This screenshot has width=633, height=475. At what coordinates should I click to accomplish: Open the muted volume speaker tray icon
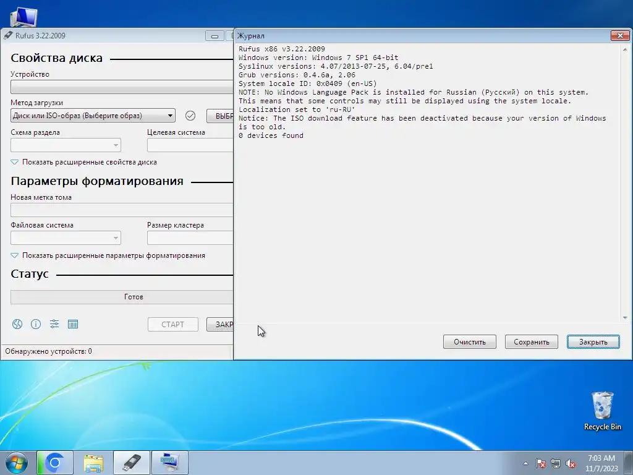[x=571, y=463]
